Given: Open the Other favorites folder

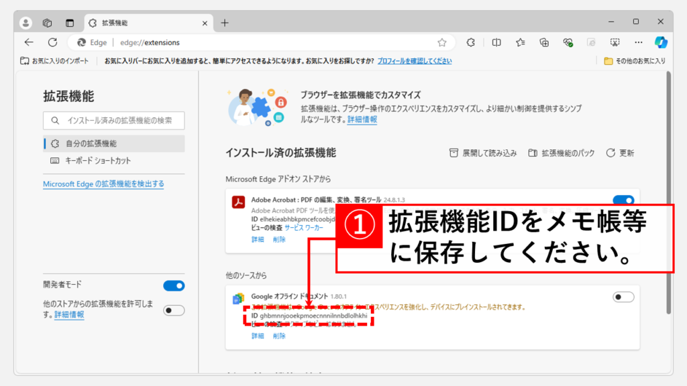Looking at the screenshot, I should (x=635, y=61).
